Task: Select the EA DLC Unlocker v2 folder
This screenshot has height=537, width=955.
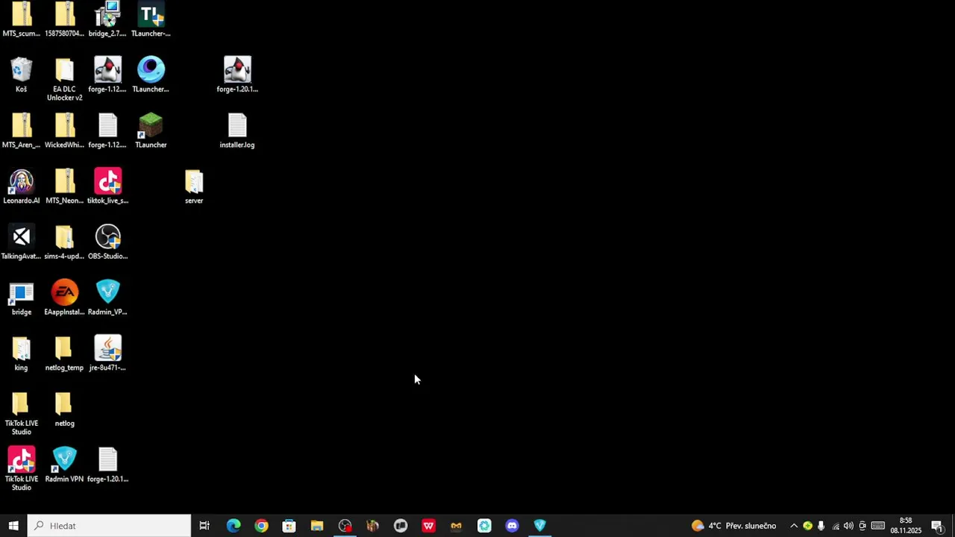Action: [65, 69]
